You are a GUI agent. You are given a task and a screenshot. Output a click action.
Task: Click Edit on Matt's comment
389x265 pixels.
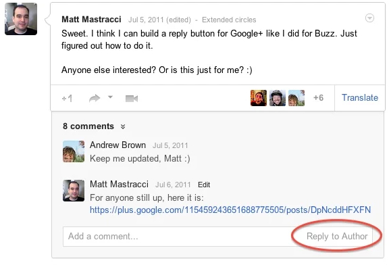[204, 185]
